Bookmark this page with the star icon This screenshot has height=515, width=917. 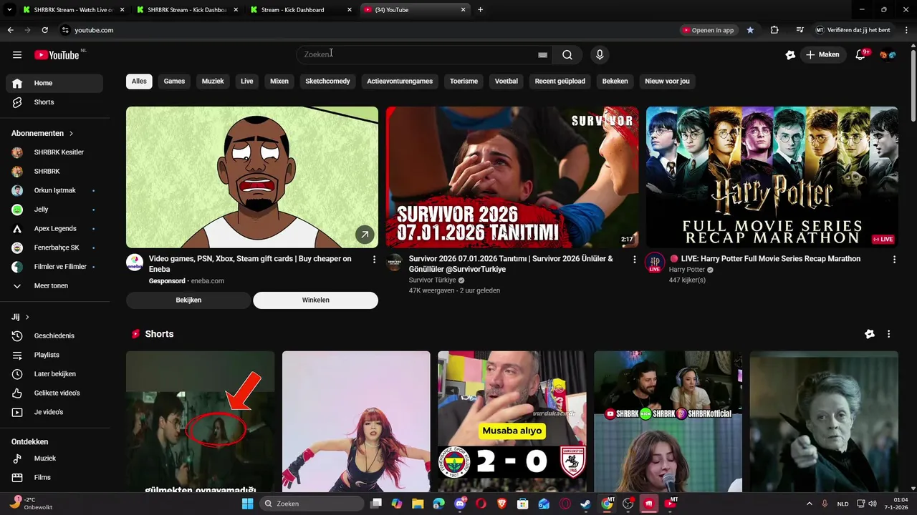pyautogui.click(x=750, y=30)
